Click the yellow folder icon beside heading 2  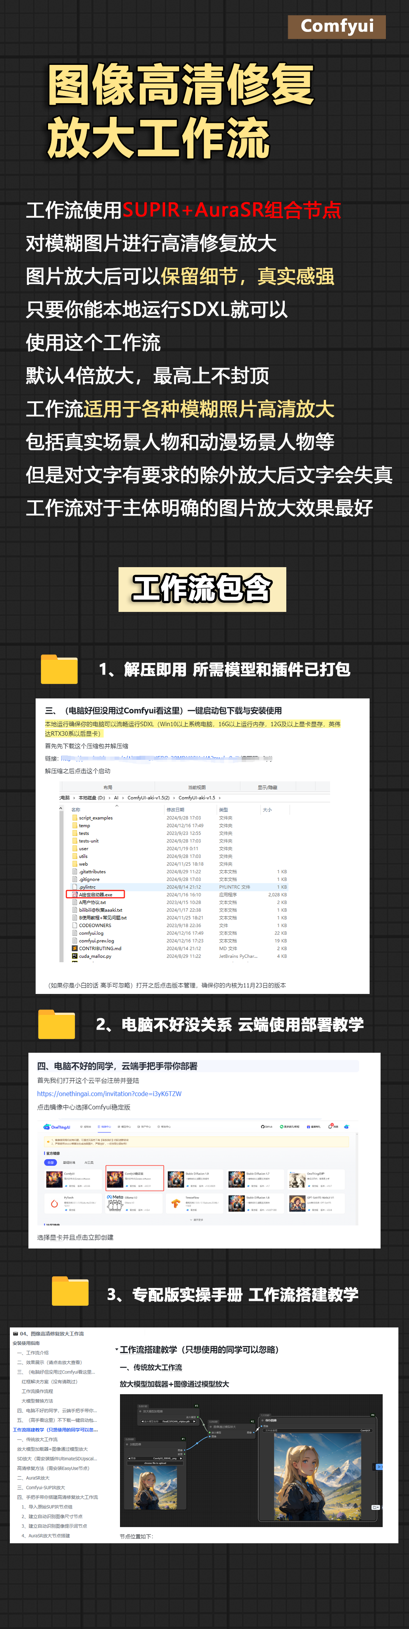pos(56,1024)
